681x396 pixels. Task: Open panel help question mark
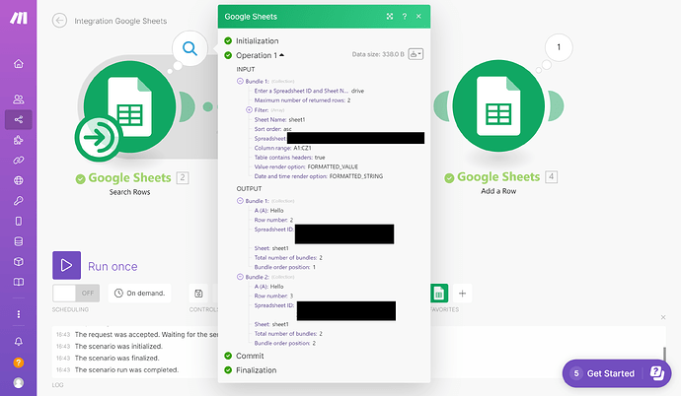(405, 17)
